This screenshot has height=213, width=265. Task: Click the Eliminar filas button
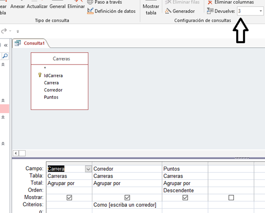tap(182, 2)
